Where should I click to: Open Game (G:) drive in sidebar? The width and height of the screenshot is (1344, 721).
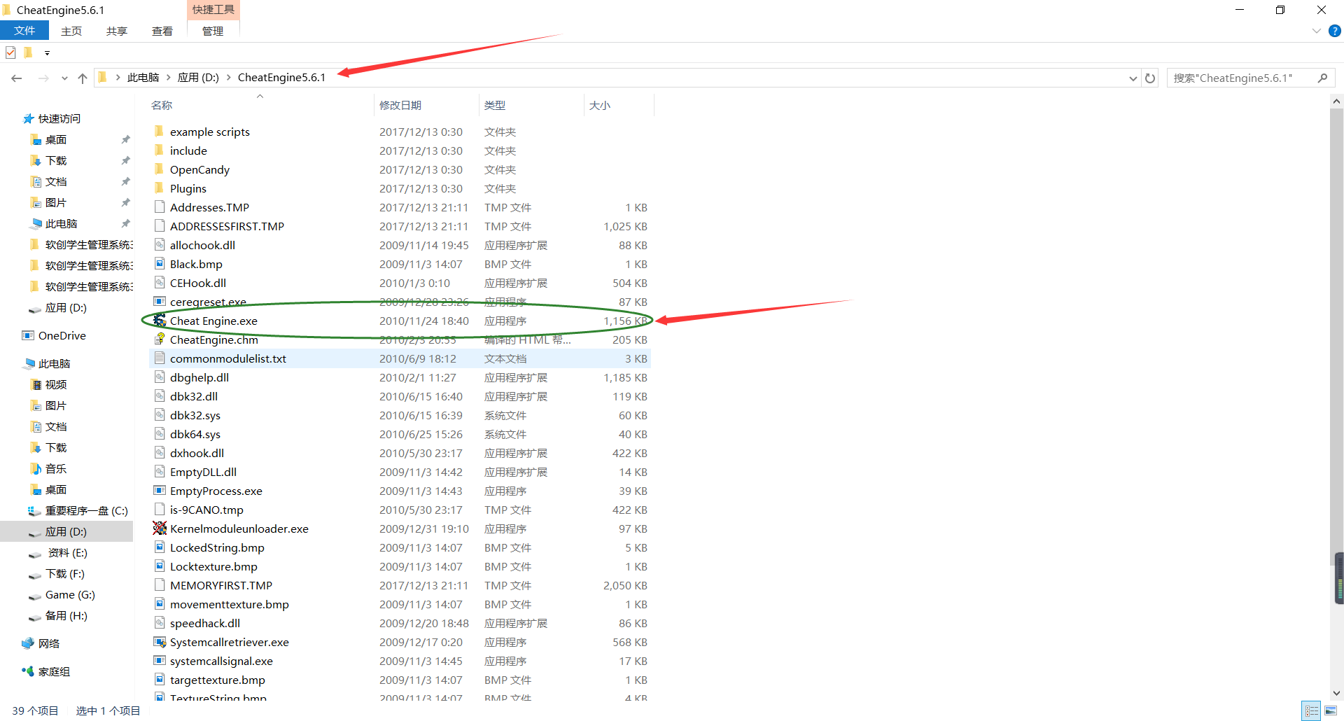point(70,595)
